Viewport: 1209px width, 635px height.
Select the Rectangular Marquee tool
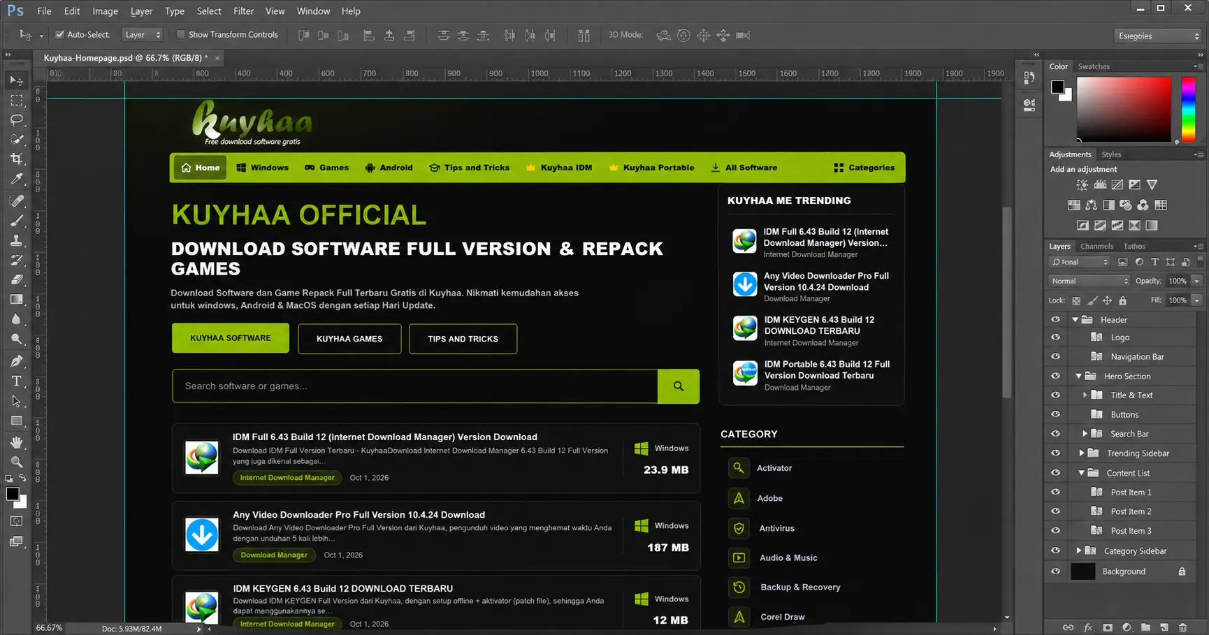click(16, 100)
